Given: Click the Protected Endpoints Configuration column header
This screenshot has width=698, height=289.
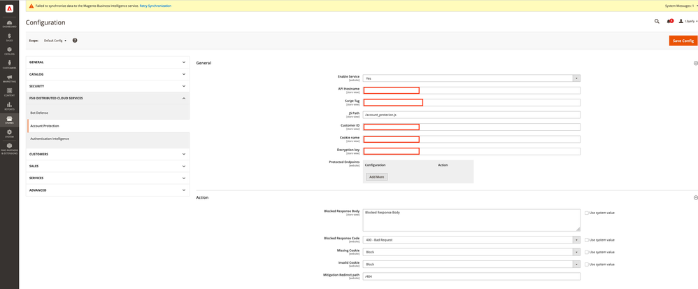Looking at the screenshot, I should (376, 165).
